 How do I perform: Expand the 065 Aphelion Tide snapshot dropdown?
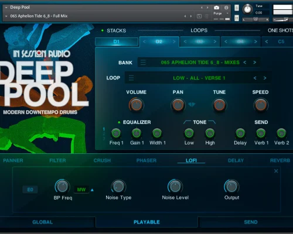(x=6, y=16)
